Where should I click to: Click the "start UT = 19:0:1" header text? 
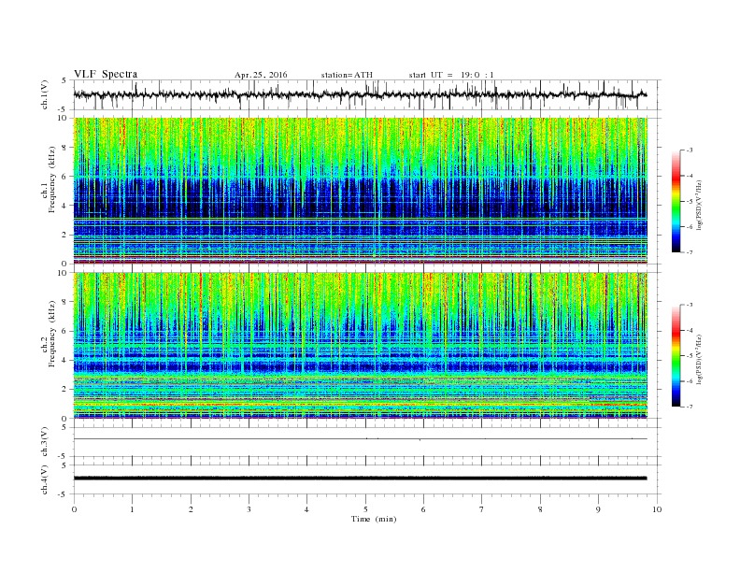451,75
